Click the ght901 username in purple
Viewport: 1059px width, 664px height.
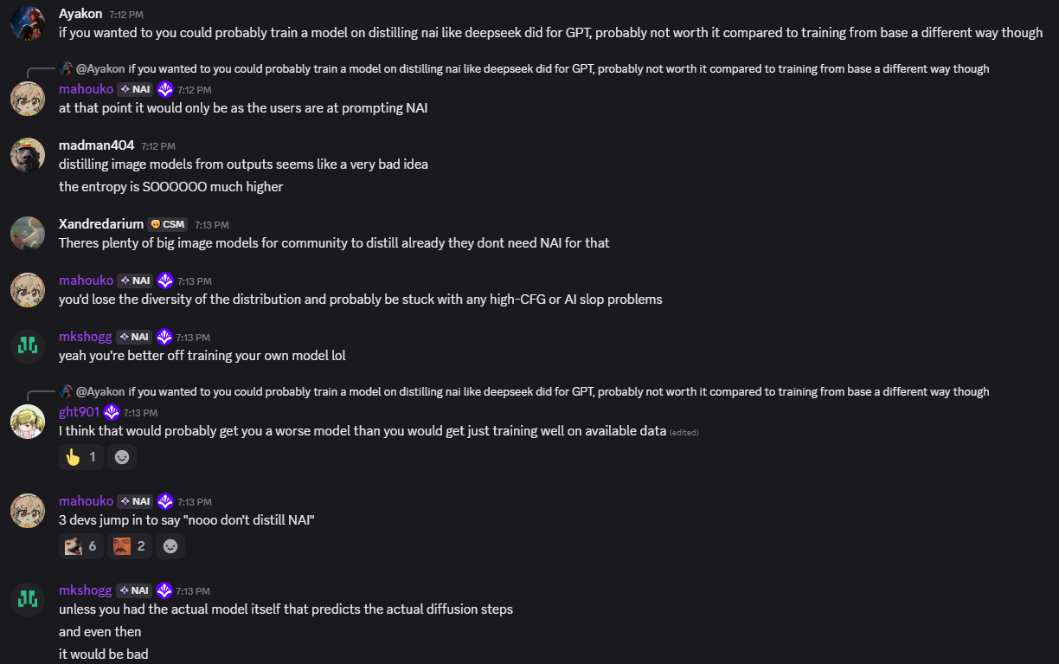click(80, 412)
